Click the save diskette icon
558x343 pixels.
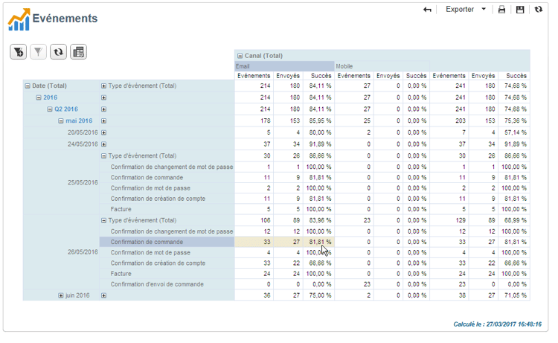point(520,10)
